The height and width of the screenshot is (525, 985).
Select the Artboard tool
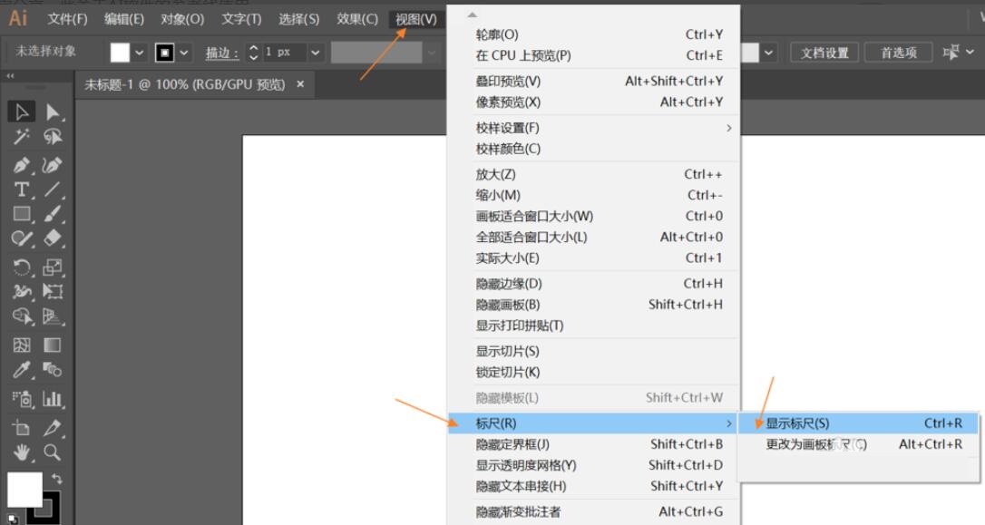coord(22,428)
